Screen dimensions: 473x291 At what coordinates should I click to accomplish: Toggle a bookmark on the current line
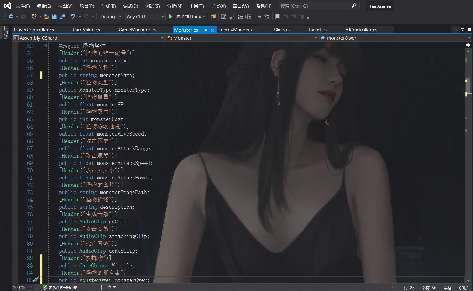(277, 17)
